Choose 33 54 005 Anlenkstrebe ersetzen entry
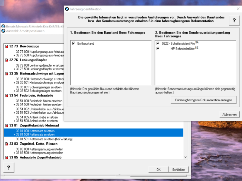The width and height of the screenshot is (242, 181). 37,117
